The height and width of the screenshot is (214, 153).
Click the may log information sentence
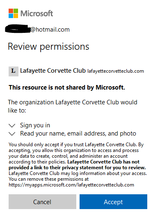click(78, 173)
